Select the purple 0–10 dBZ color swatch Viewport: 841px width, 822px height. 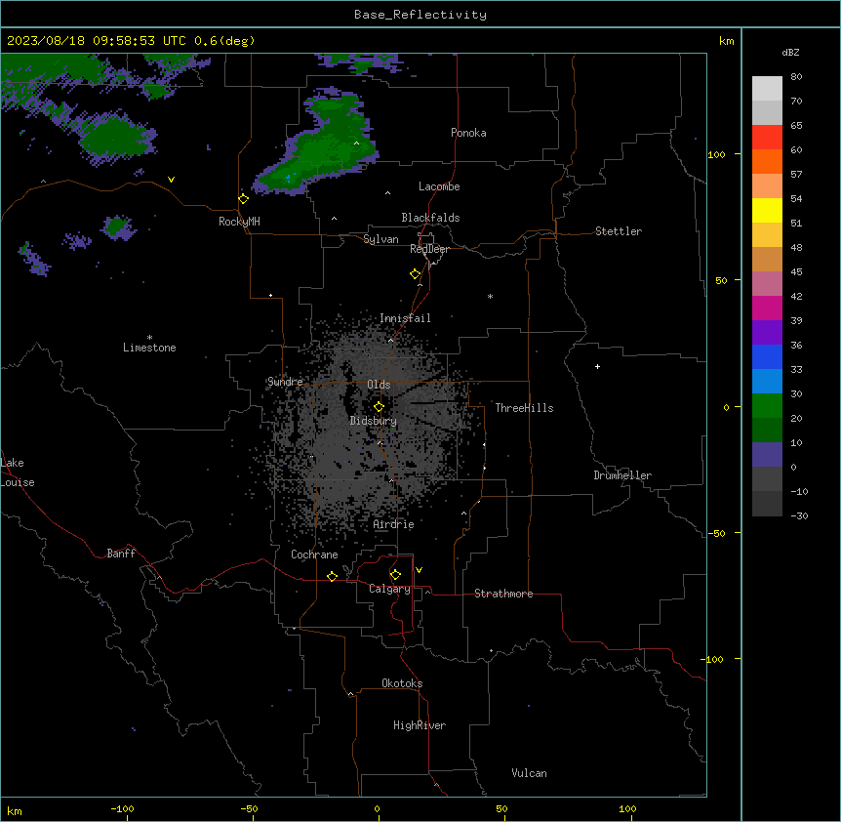(767, 455)
